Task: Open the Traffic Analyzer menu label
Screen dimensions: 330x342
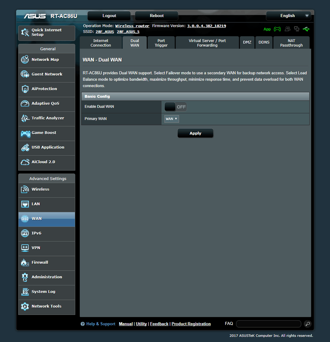Action: click(48, 118)
